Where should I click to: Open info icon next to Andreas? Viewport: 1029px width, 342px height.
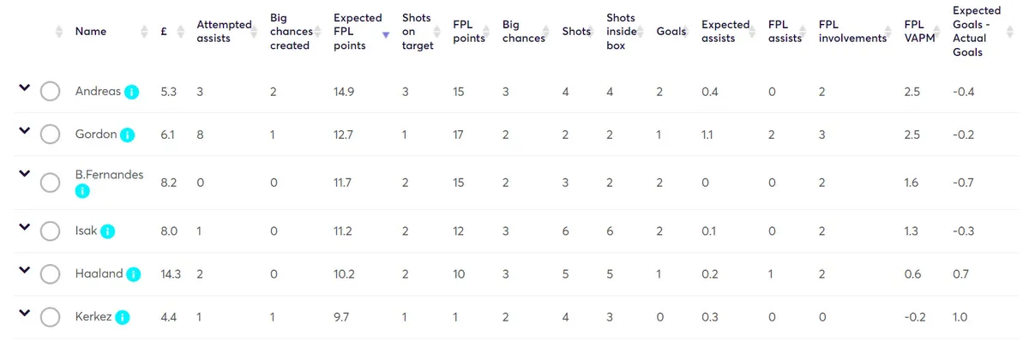(131, 92)
